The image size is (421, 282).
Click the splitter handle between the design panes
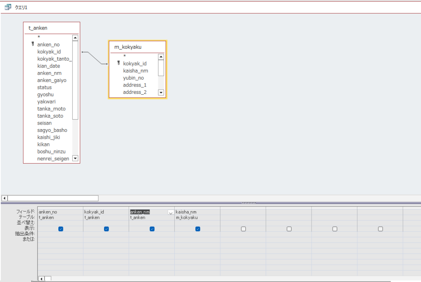point(249,203)
